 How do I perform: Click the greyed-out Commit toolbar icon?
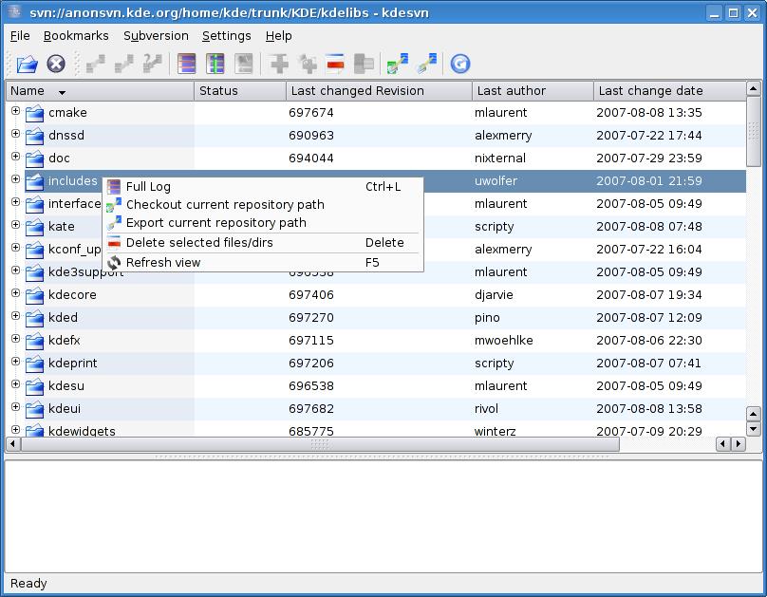(123, 64)
